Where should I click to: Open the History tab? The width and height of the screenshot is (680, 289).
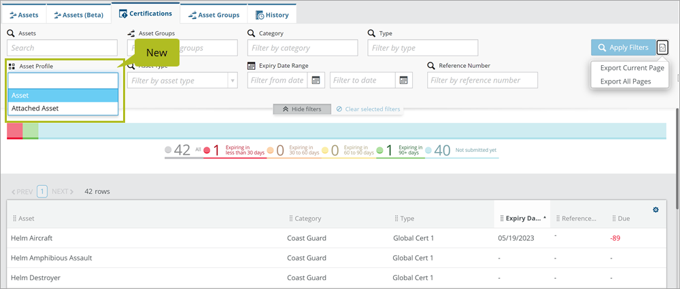pos(272,15)
